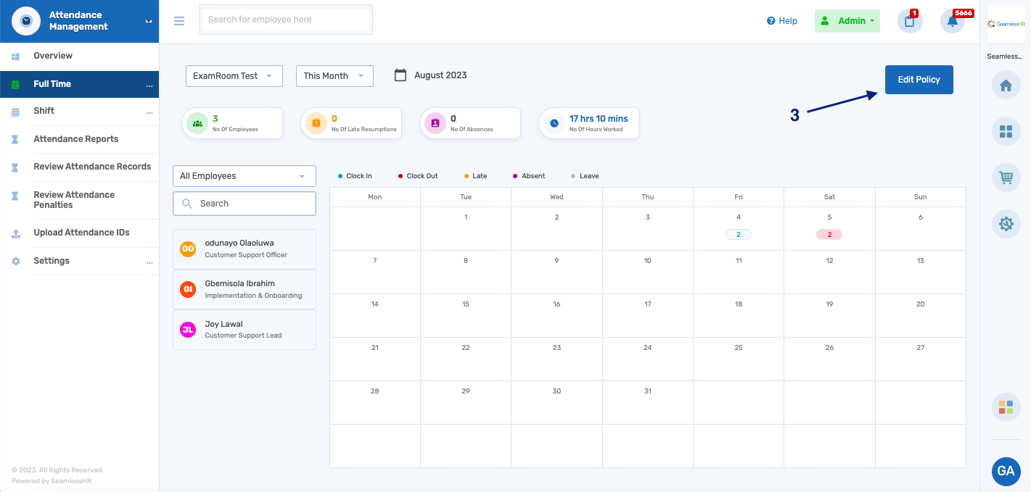Open the All Employees dropdown
1031x492 pixels.
click(244, 175)
